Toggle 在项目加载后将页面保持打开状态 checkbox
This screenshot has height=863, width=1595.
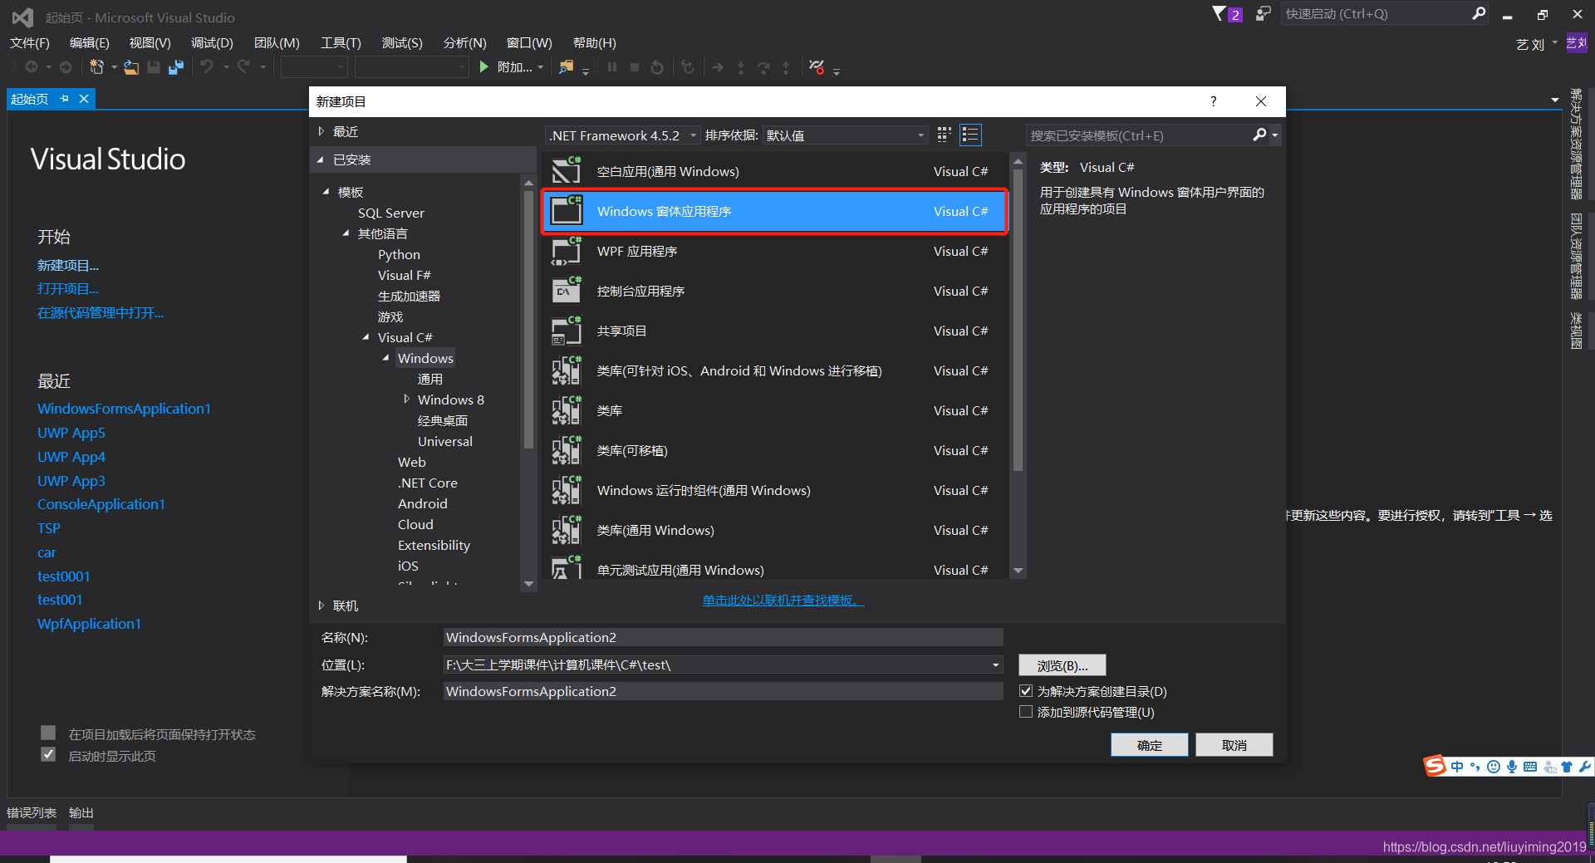click(x=48, y=733)
